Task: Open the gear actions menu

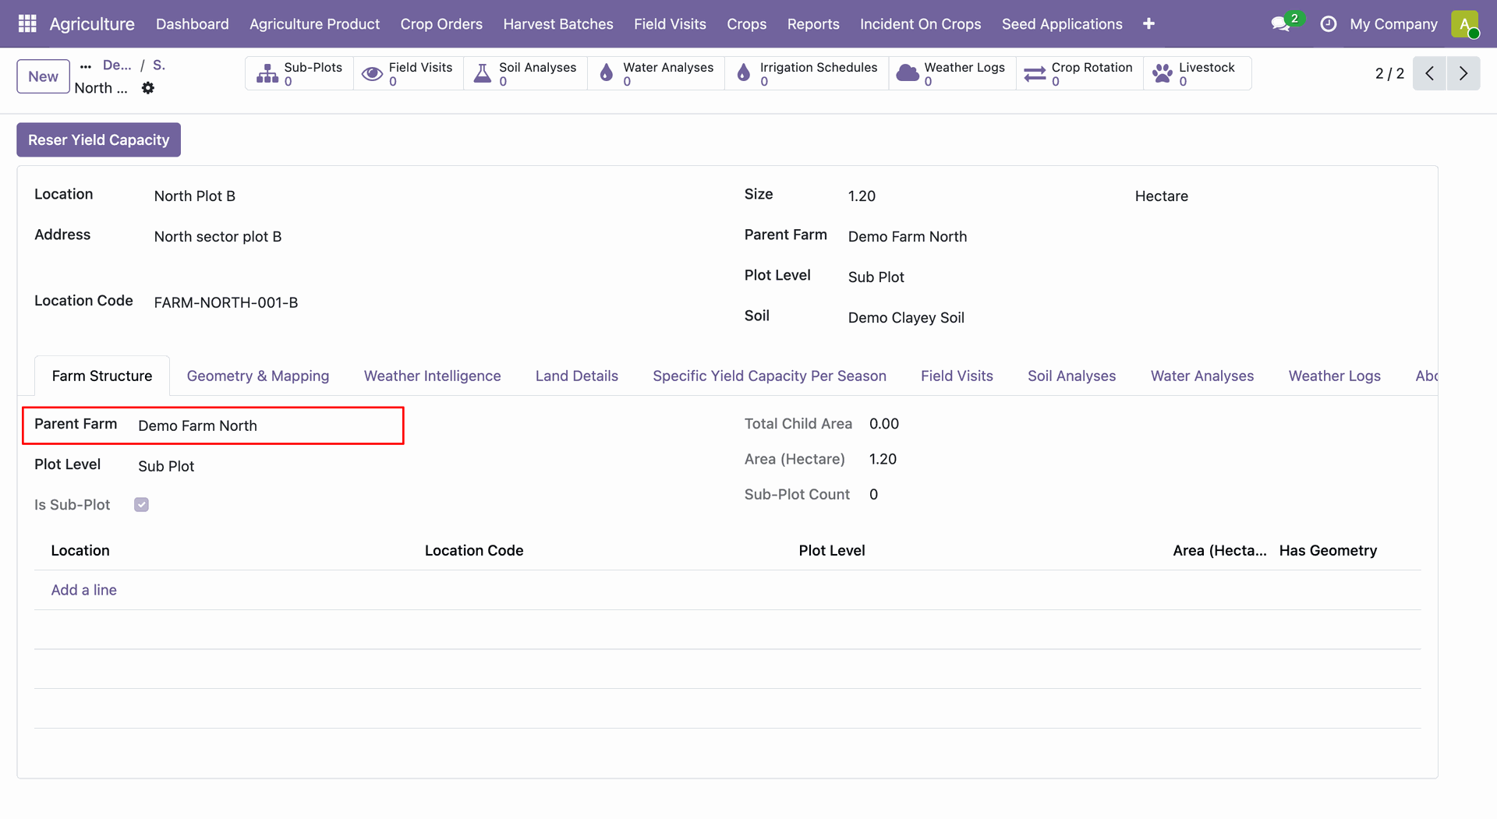Action: point(148,88)
